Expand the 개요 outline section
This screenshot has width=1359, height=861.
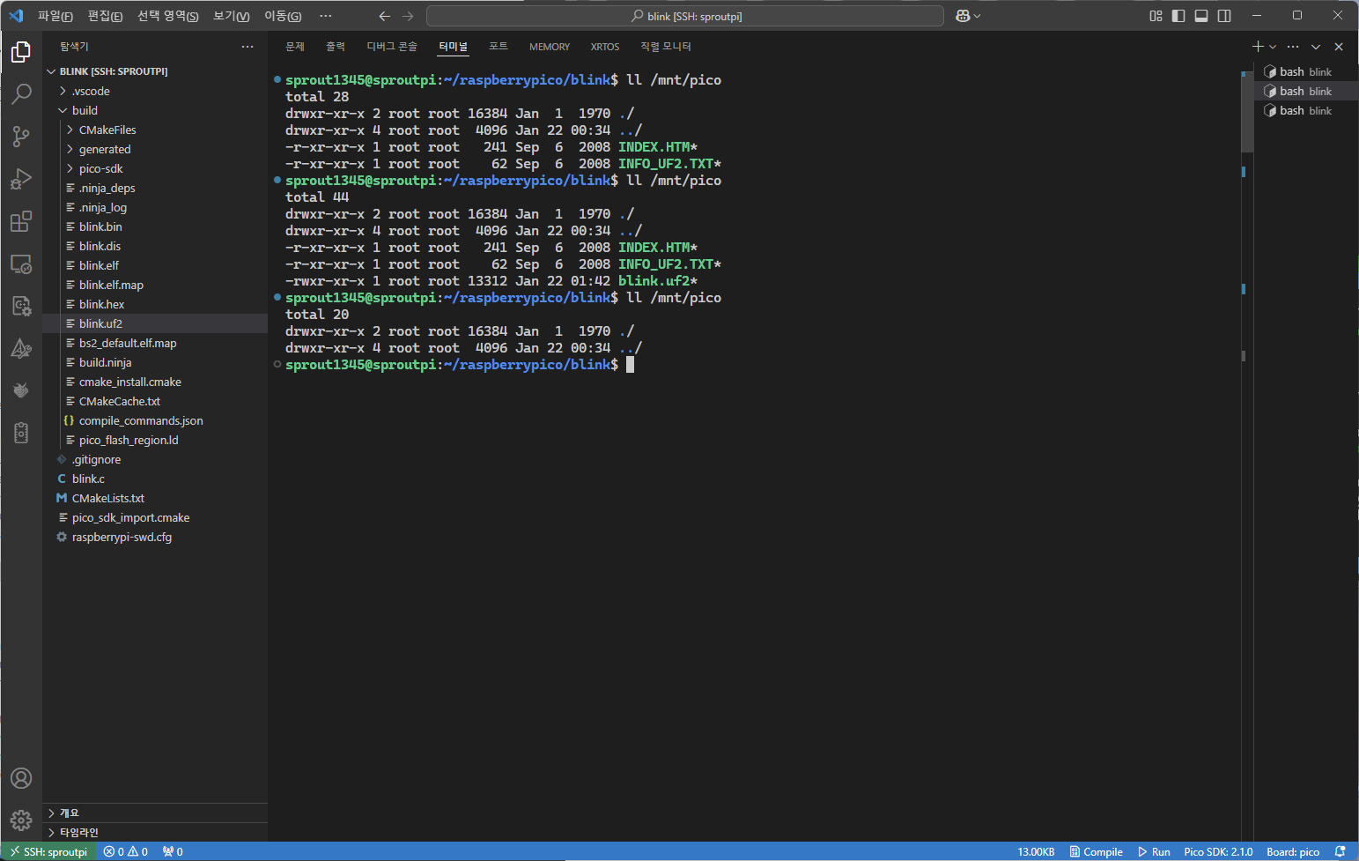[x=155, y=813]
